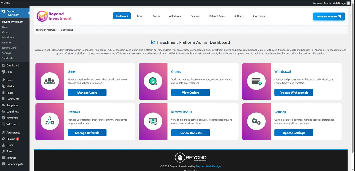Click Visit Site in the admin bar

tap(6, 3)
